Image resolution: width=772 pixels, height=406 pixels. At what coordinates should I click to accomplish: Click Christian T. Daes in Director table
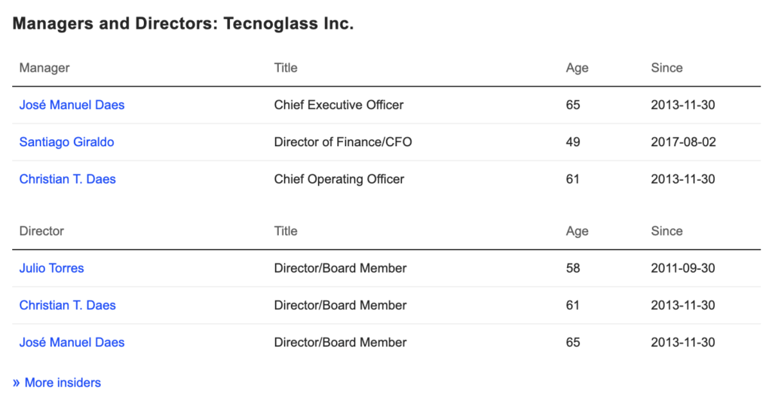coord(67,305)
